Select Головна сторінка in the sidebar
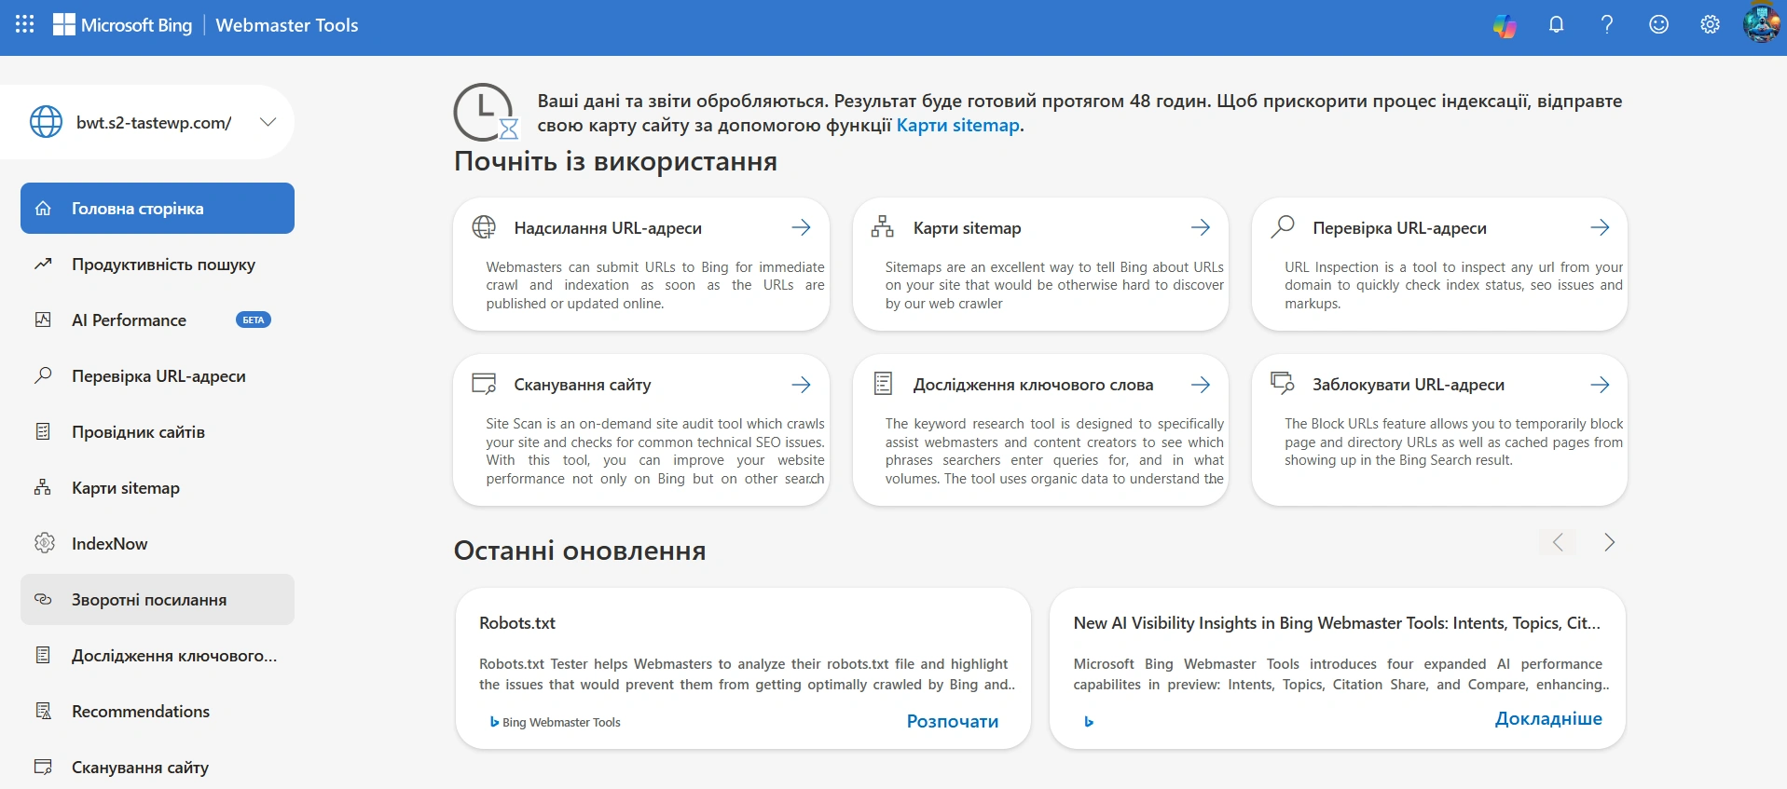Viewport: 1787px width, 789px height. (x=158, y=209)
